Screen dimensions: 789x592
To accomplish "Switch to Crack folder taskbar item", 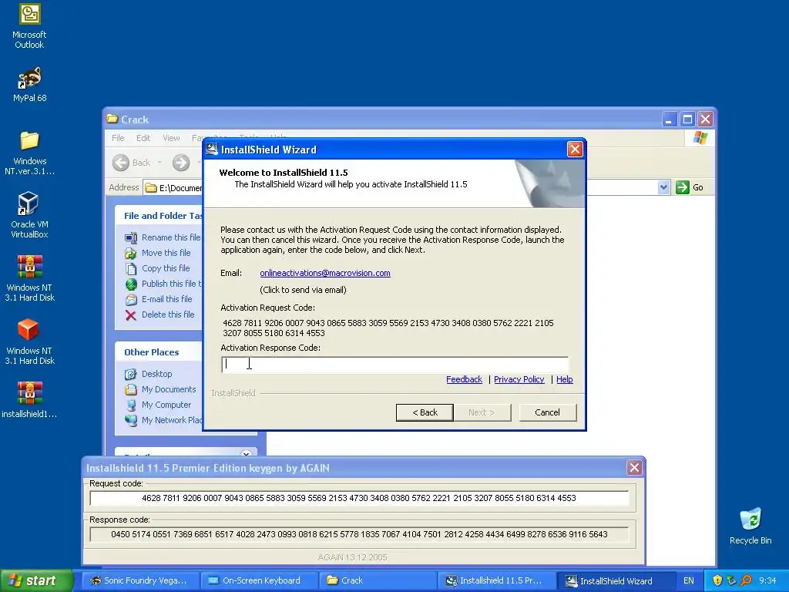I will click(378, 580).
